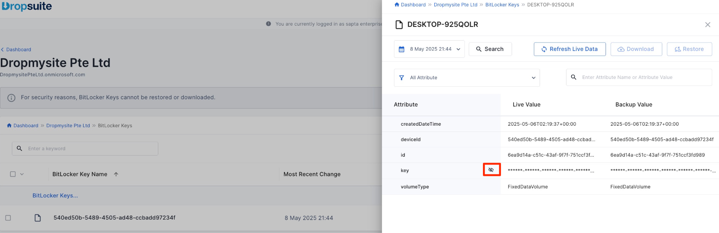Select the deviceId attribute row

(550, 139)
